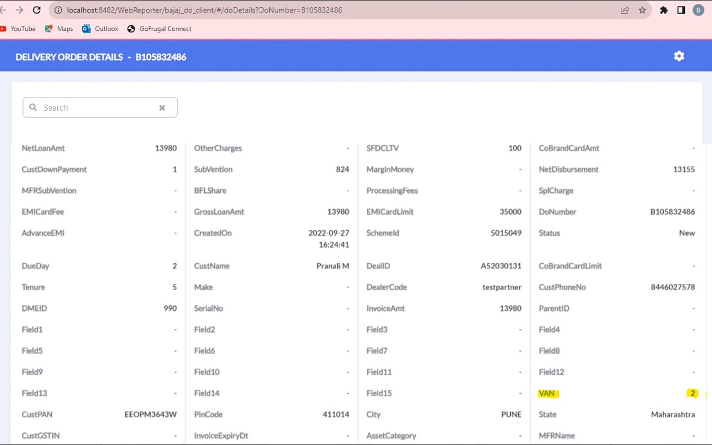Image resolution: width=712 pixels, height=445 pixels.
Task: Click the MarginMoney label
Action: tap(390, 170)
